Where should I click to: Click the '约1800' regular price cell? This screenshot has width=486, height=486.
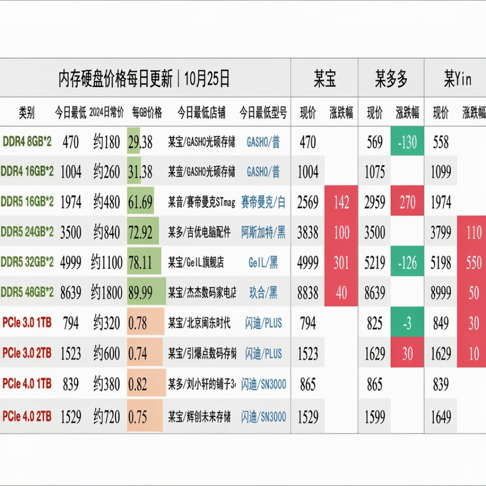pyautogui.click(x=107, y=292)
